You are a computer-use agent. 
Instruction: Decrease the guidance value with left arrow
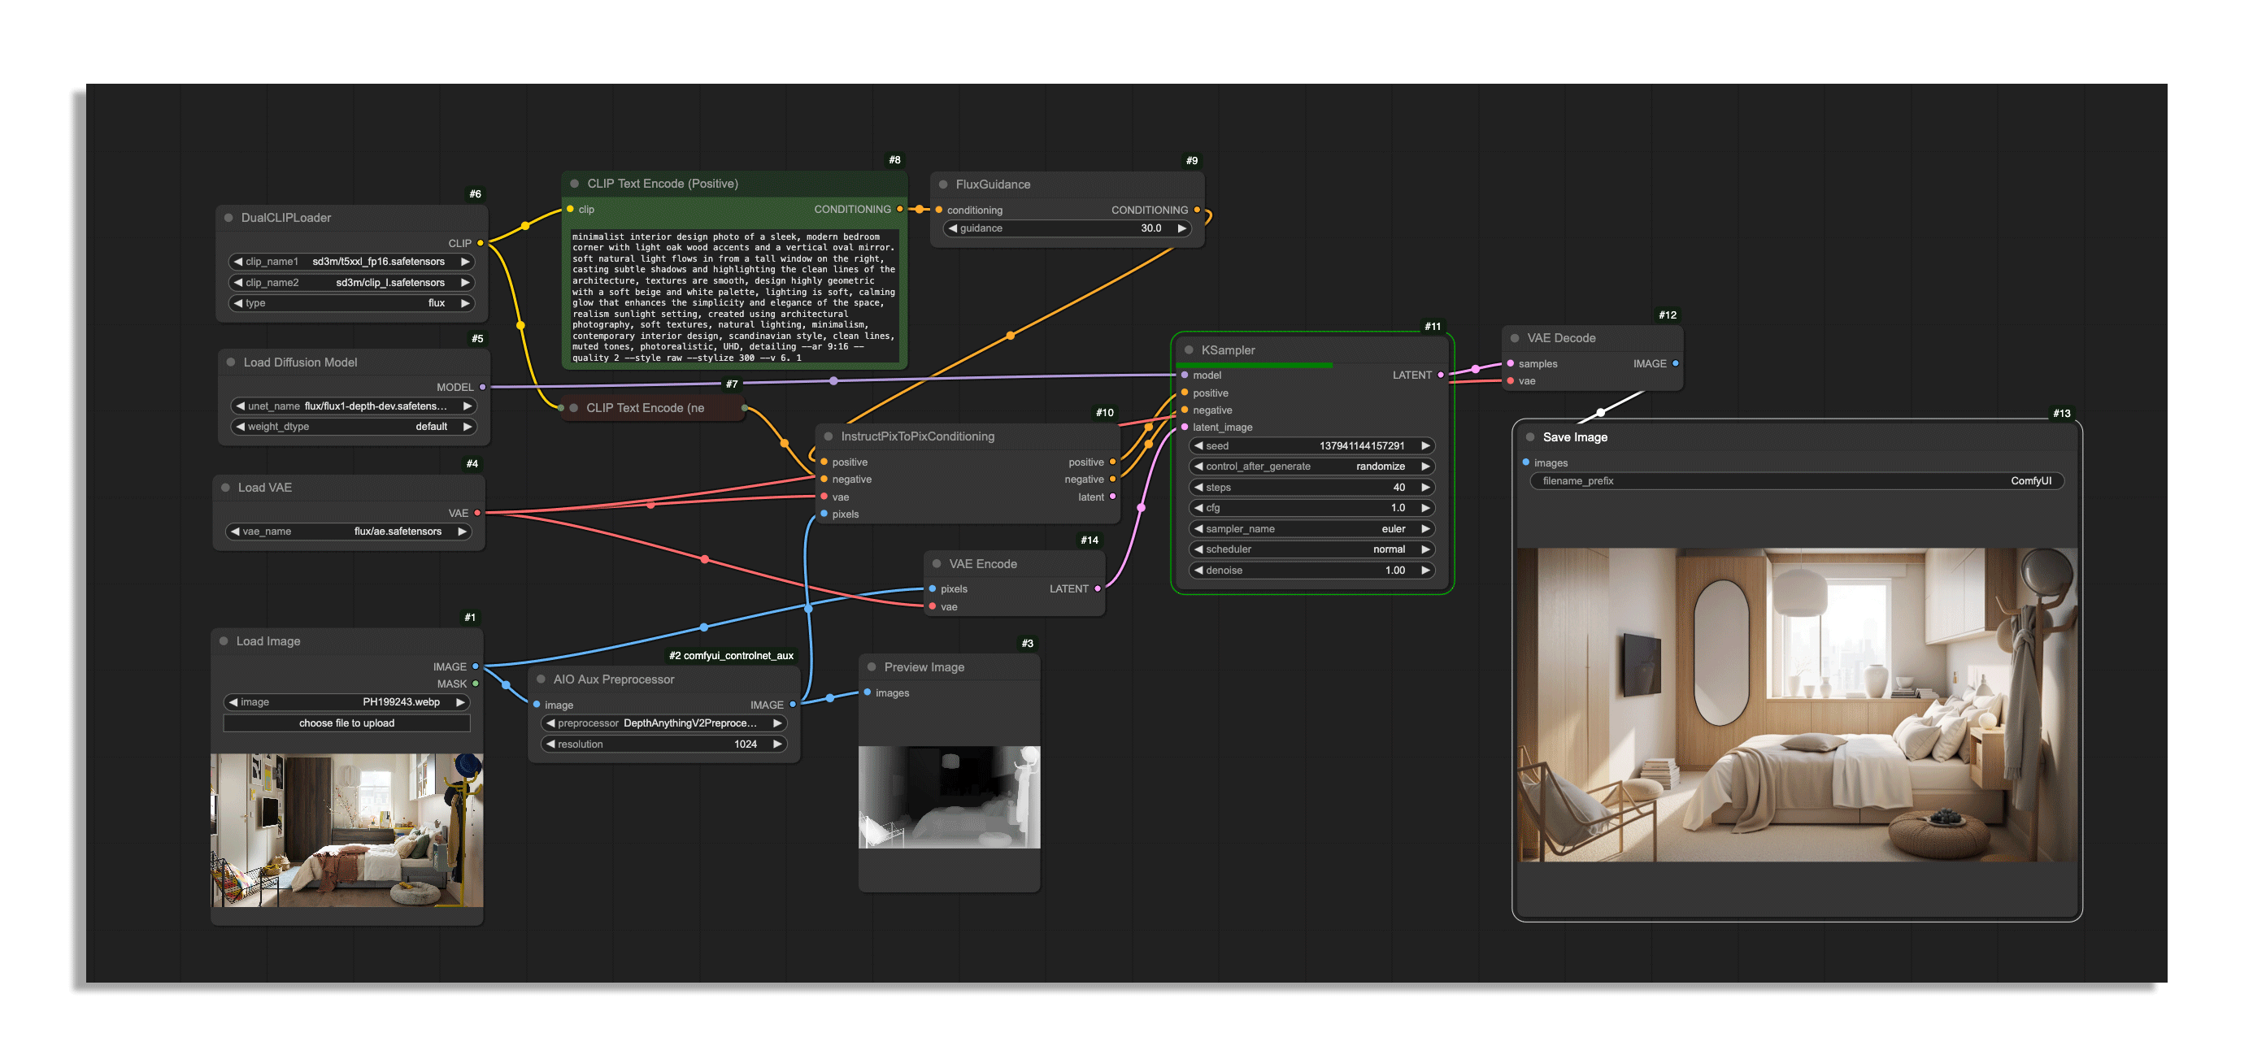tap(952, 228)
